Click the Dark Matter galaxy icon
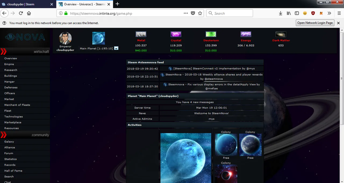The height and width of the screenshot is (183, 344). pos(281,34)
